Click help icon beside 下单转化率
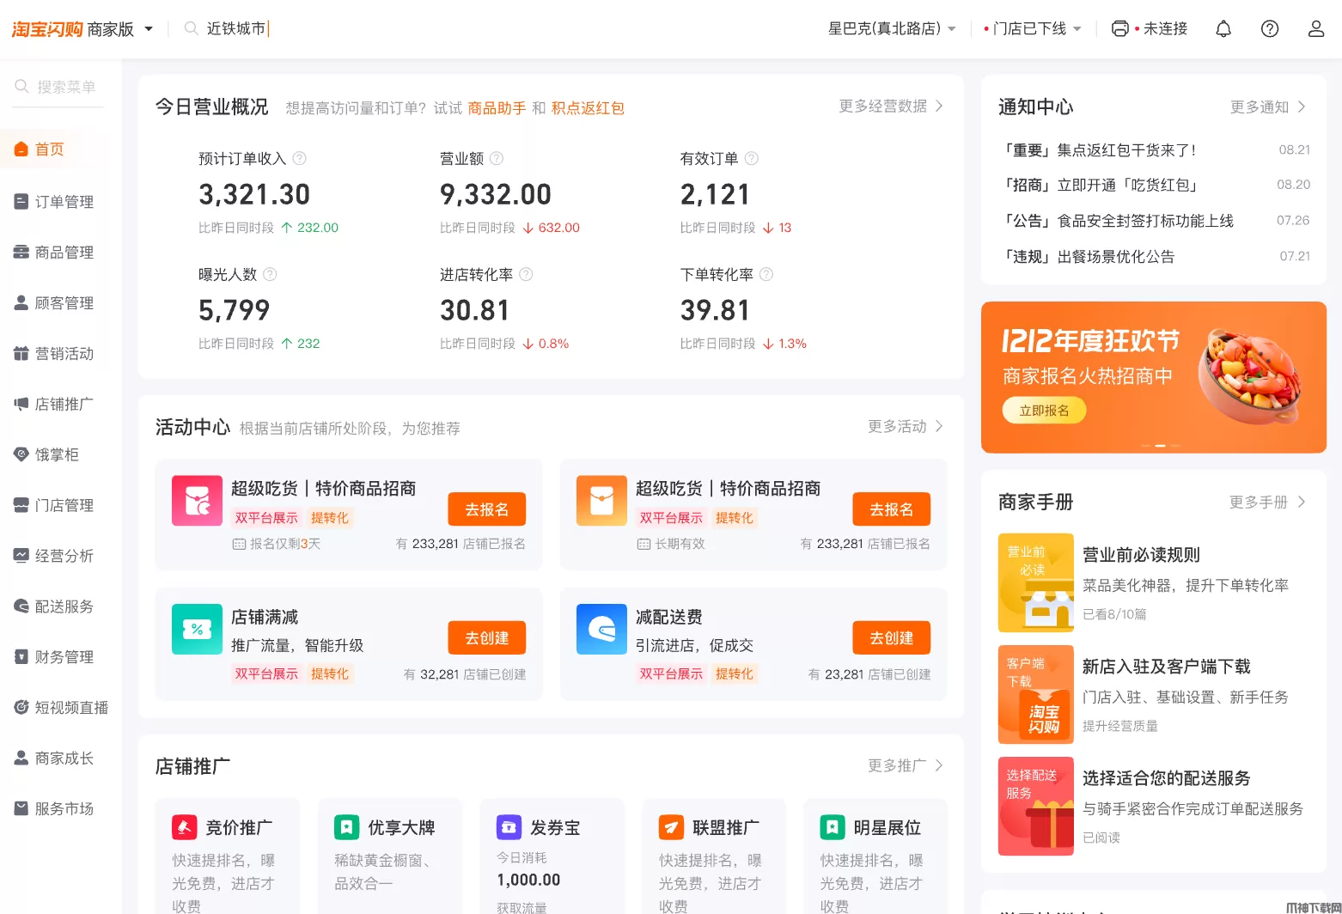 (x=766, y=275)
